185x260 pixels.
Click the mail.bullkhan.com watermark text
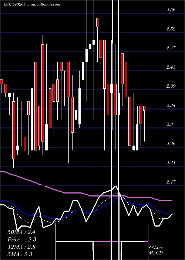click(43, 4)
